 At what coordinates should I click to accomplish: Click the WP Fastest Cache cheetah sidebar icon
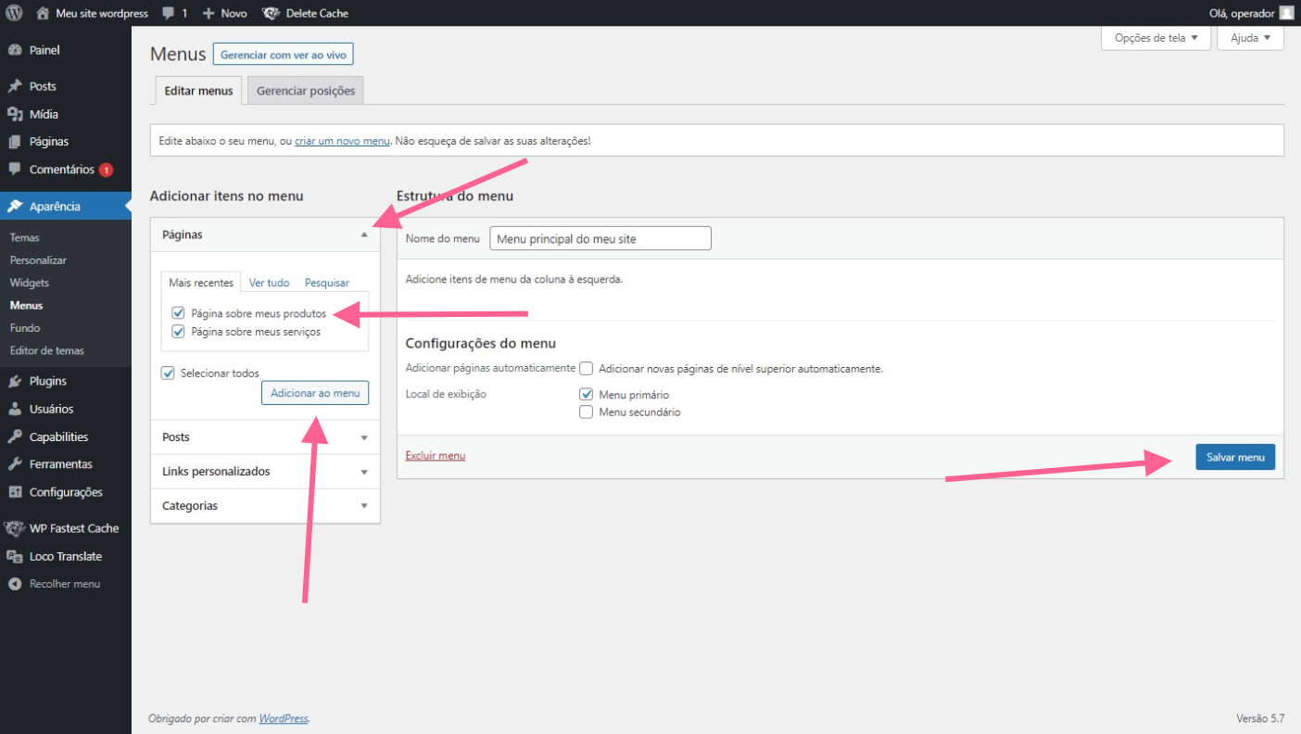click(14, 528)
